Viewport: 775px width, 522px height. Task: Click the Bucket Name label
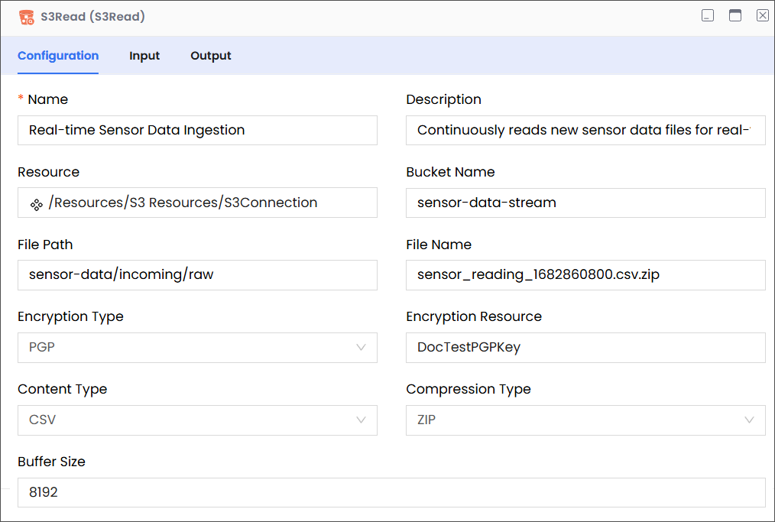[450, 172]
